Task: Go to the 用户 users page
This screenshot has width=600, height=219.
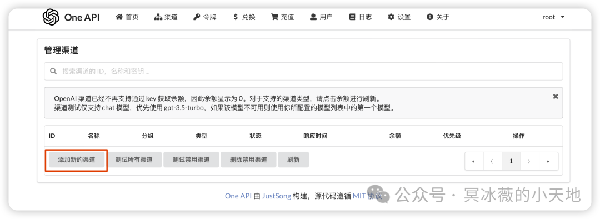Action: tap(321, 17)
